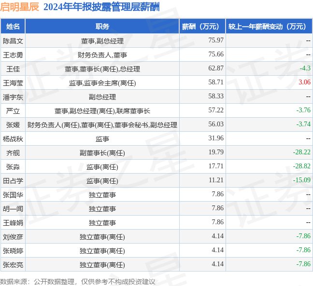Click 刘俊彦's position 独立董事(离任)
The image size is (313, 286).
pyautogui.click(x=102, y=237)
